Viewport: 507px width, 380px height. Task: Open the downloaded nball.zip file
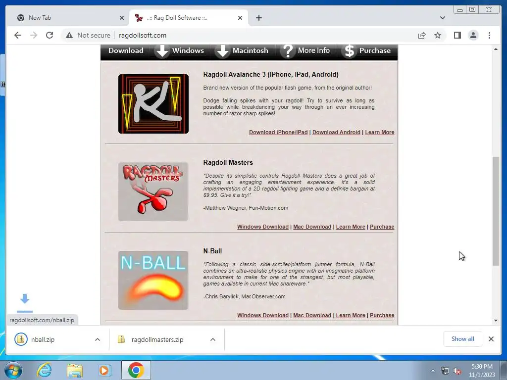[43, 339]
